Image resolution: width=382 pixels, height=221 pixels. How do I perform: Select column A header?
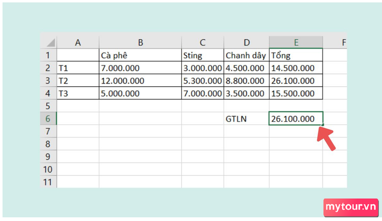tap(78, 43)
